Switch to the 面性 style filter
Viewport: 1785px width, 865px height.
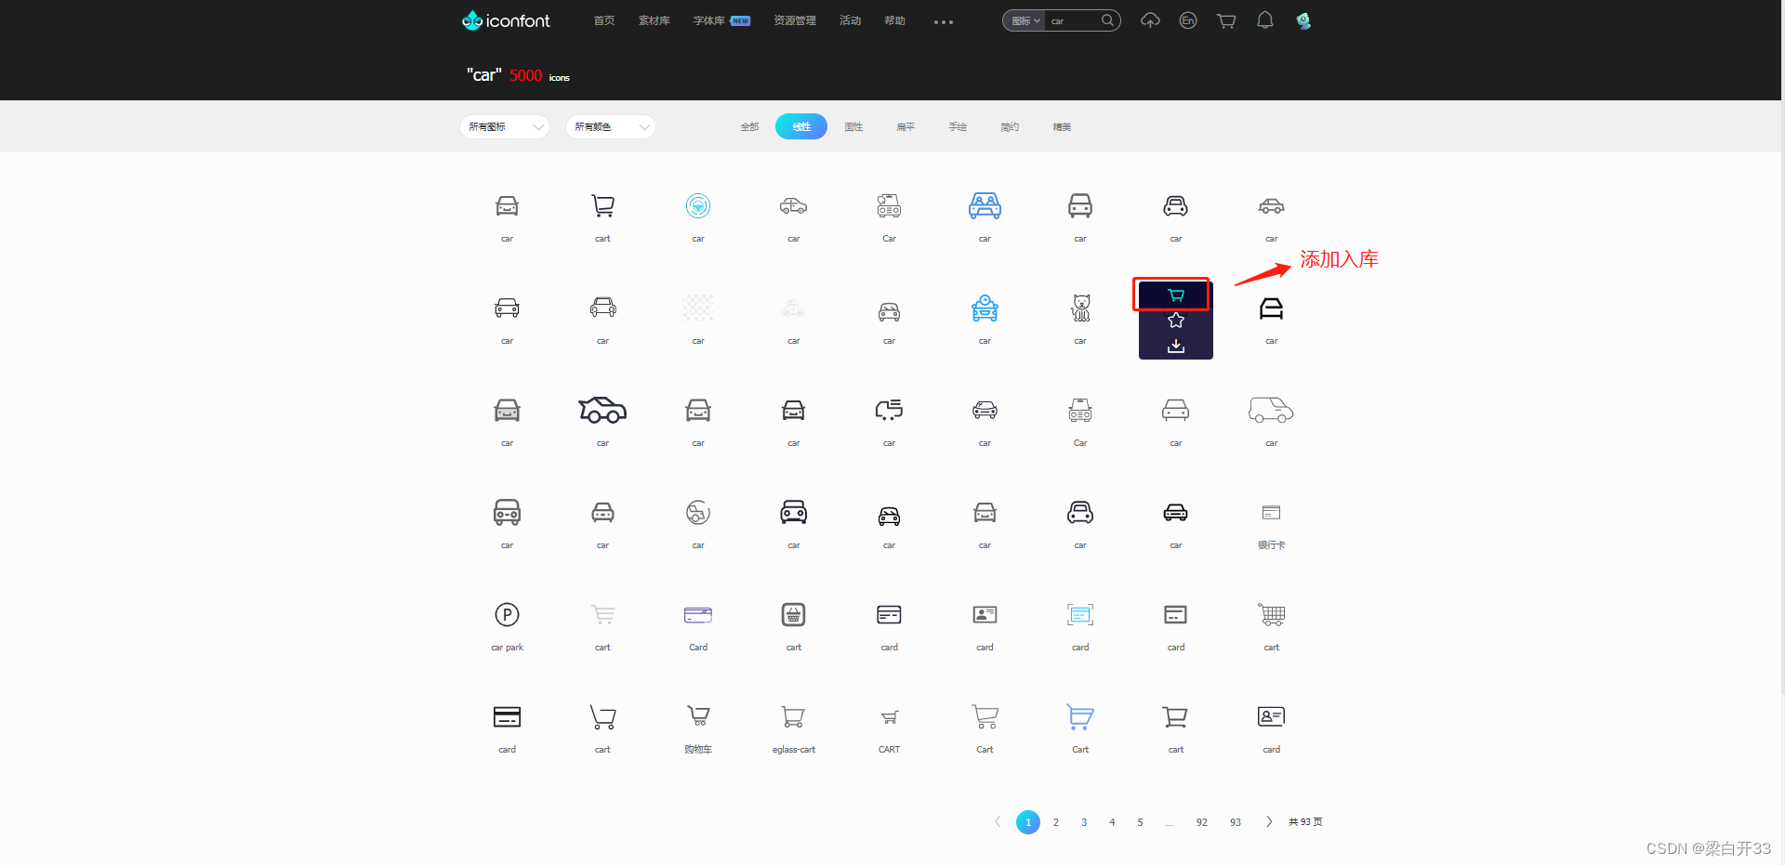pyautogui.click(x=853, y=126)
